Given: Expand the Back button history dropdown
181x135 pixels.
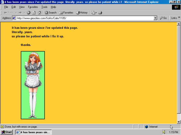Looking at the screenshot, I should point(16,13).
